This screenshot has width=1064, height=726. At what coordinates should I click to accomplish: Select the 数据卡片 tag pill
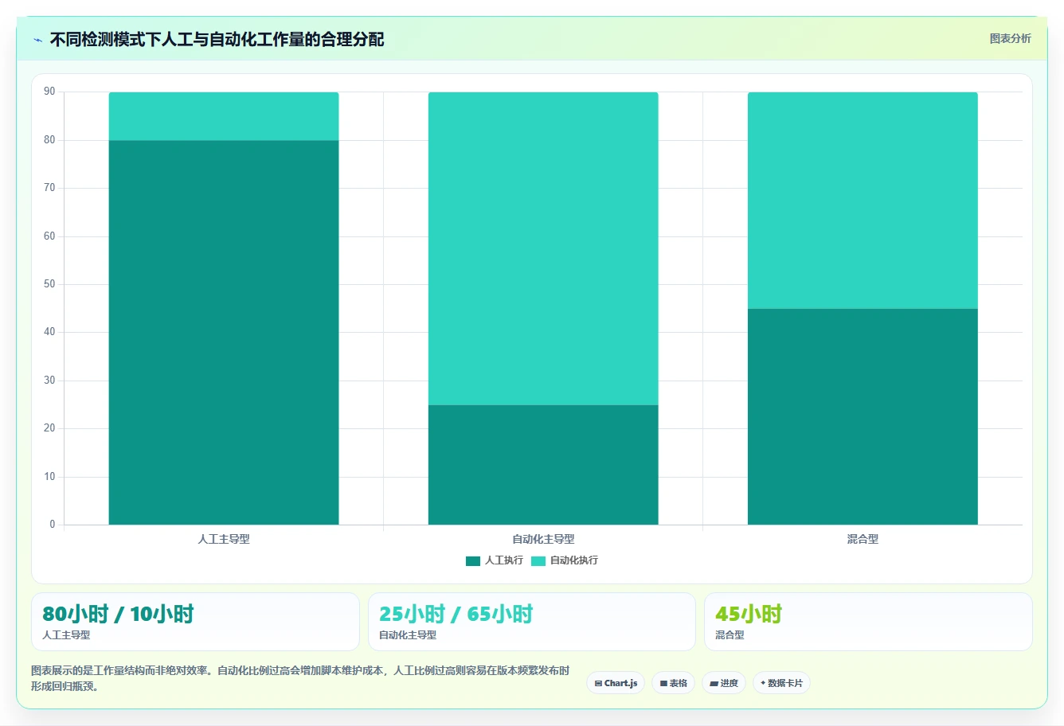(781, 683)
